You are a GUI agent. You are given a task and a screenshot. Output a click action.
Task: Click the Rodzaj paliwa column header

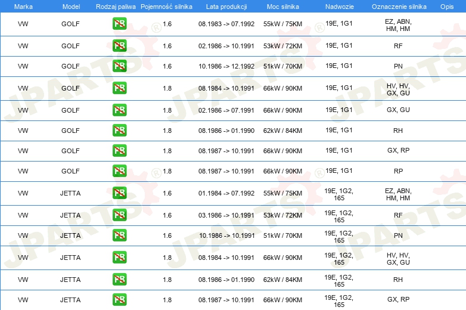[116, 7]
